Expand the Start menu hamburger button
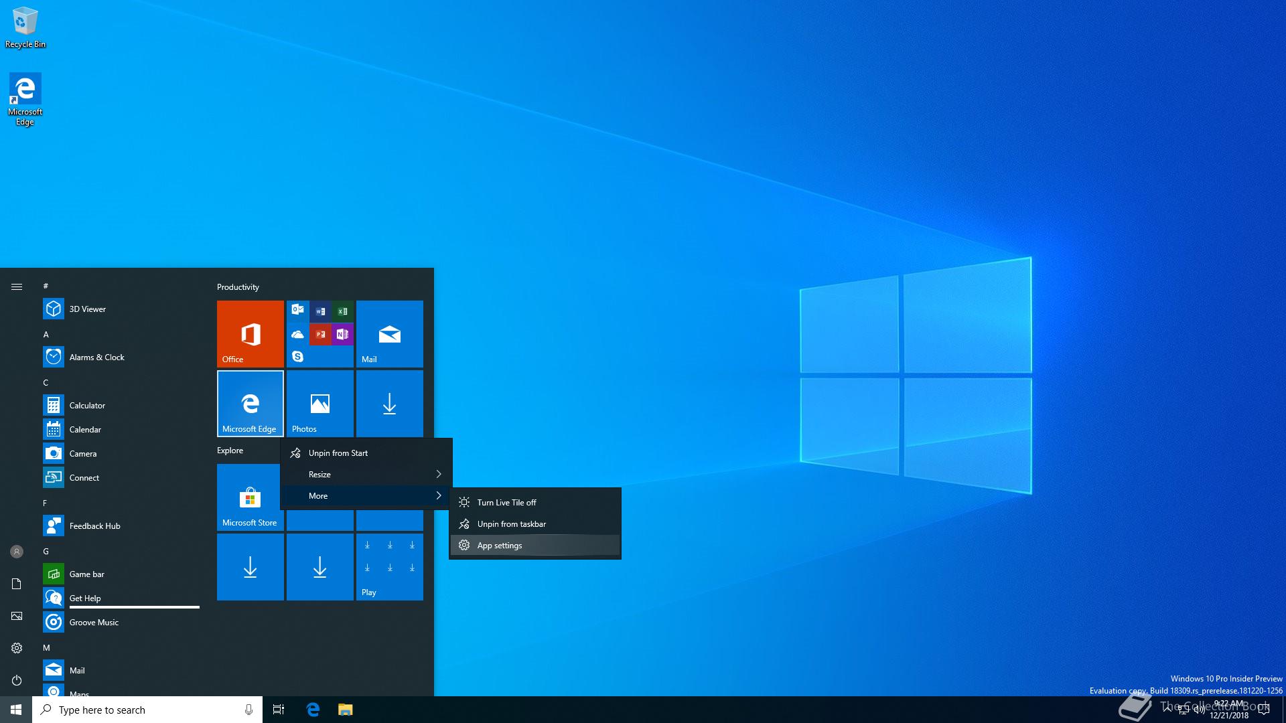Screen dimensions: 1286x723 point(17,287)
